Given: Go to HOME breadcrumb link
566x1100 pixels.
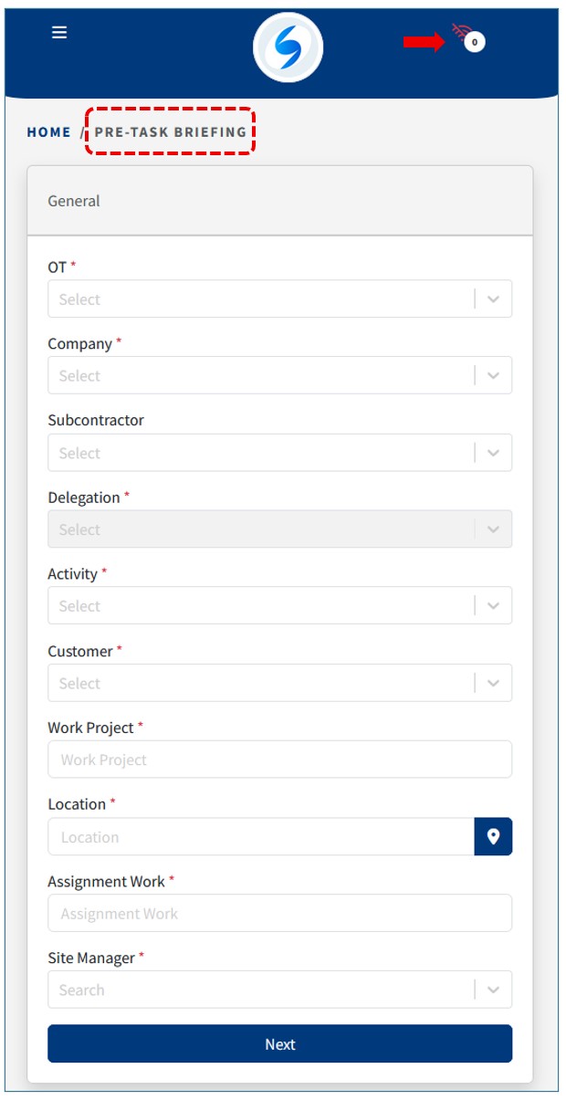Looking at the screenshot, I should (x=48, y=132).
